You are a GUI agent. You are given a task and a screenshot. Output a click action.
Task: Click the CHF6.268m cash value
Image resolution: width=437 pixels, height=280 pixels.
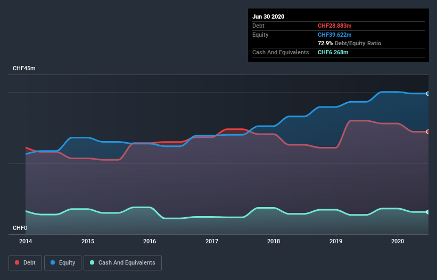tap(333, 52)
